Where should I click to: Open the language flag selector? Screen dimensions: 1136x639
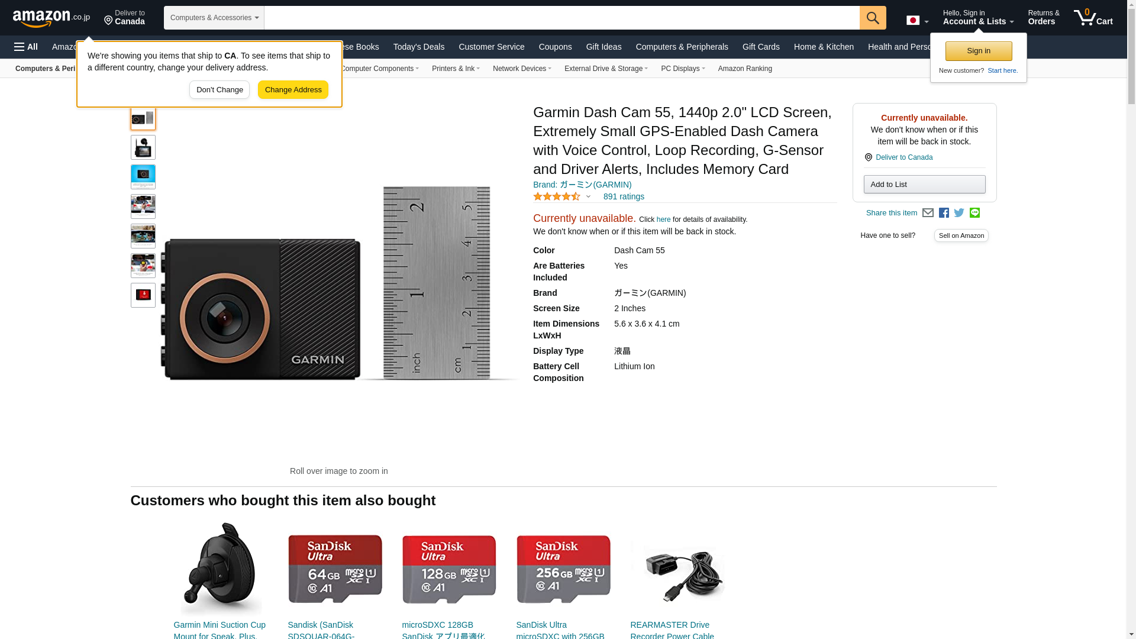pos(917,20)
